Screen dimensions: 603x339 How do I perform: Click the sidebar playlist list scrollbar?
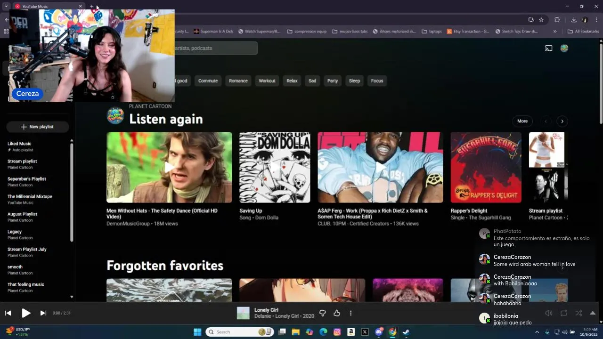pos(72,192)
